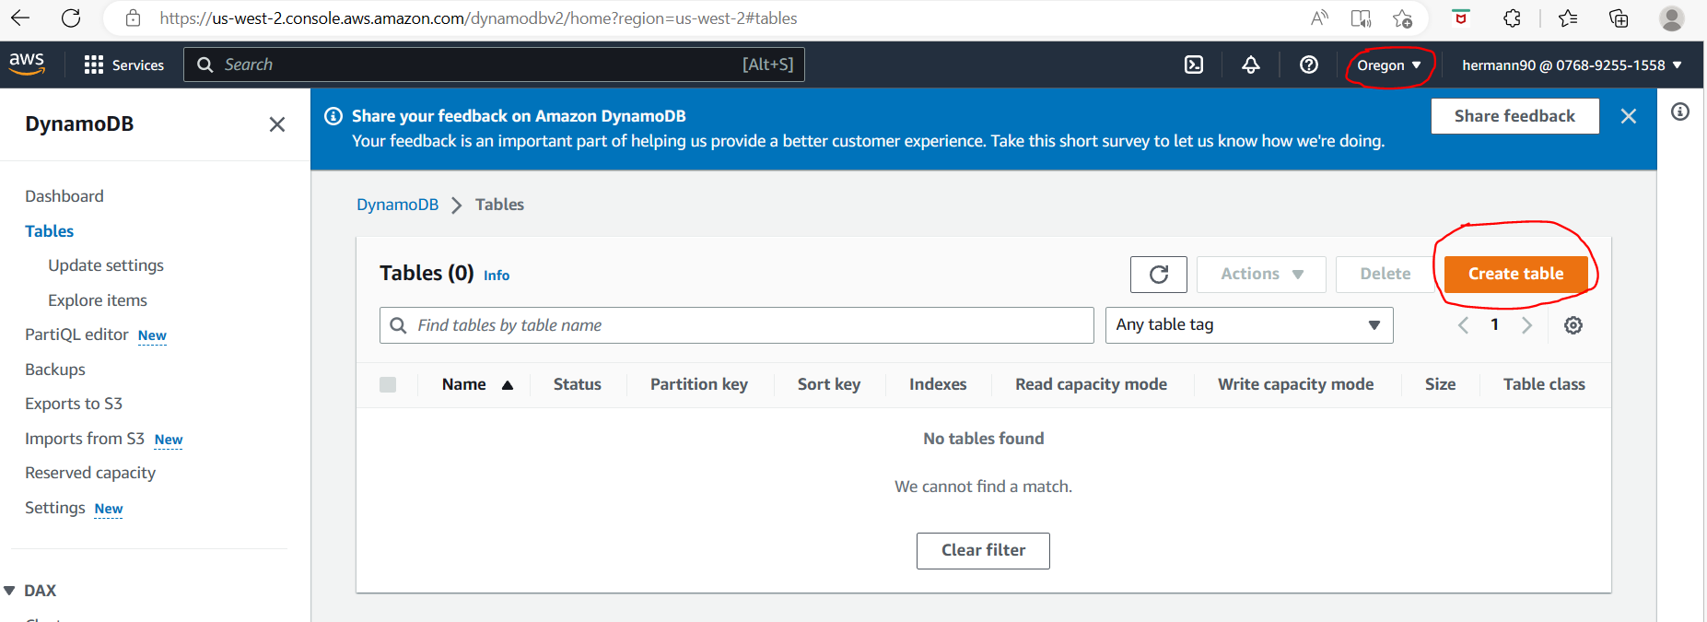Click the Find tables by table name field
The height and width of the screenshot is (622, 1707).
point(736,325)
